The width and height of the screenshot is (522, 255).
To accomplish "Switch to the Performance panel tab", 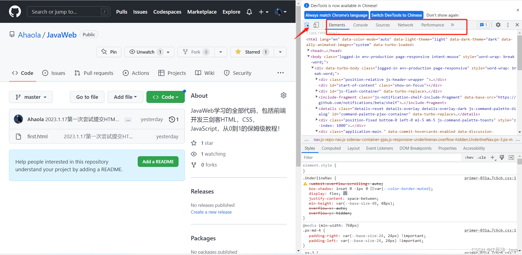I will coord(432,25).
